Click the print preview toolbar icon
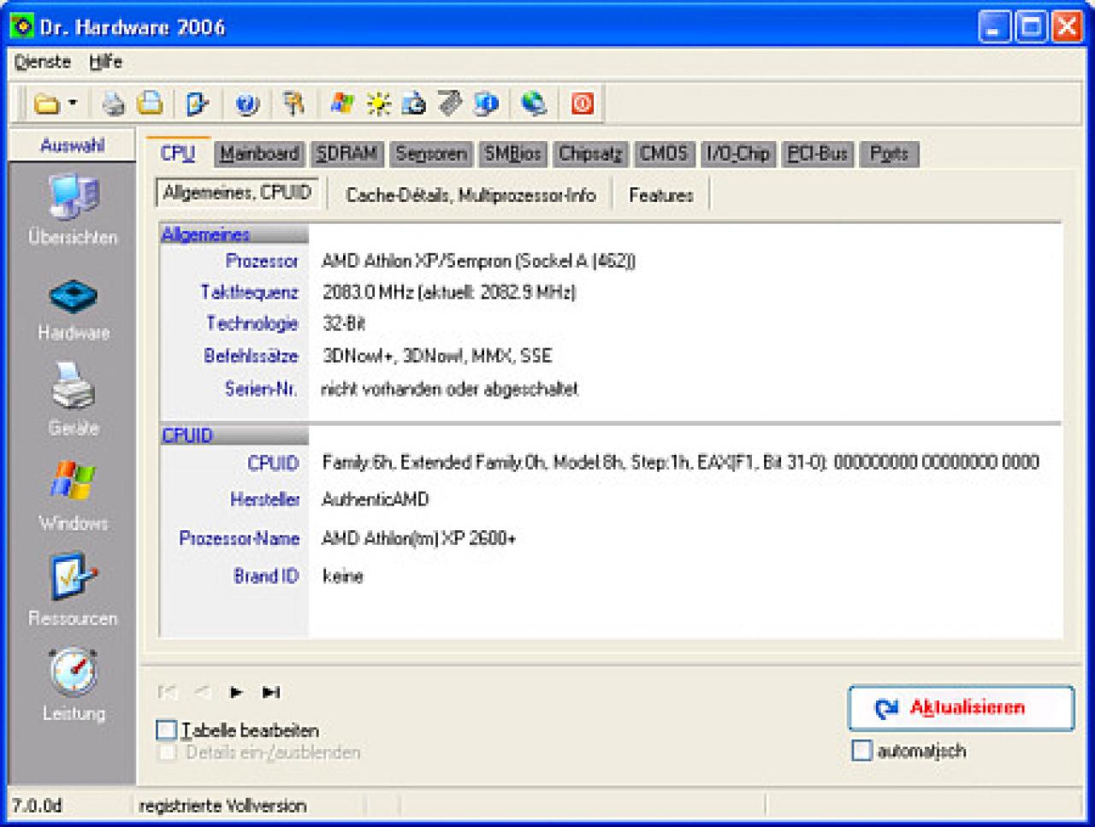The width and height of the screenshot is (1095, 827). coord(151,103)
